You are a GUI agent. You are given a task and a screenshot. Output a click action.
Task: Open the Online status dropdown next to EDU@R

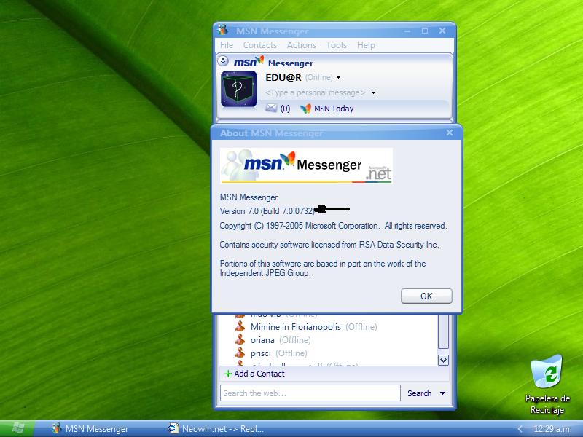(x=338, y=78)
